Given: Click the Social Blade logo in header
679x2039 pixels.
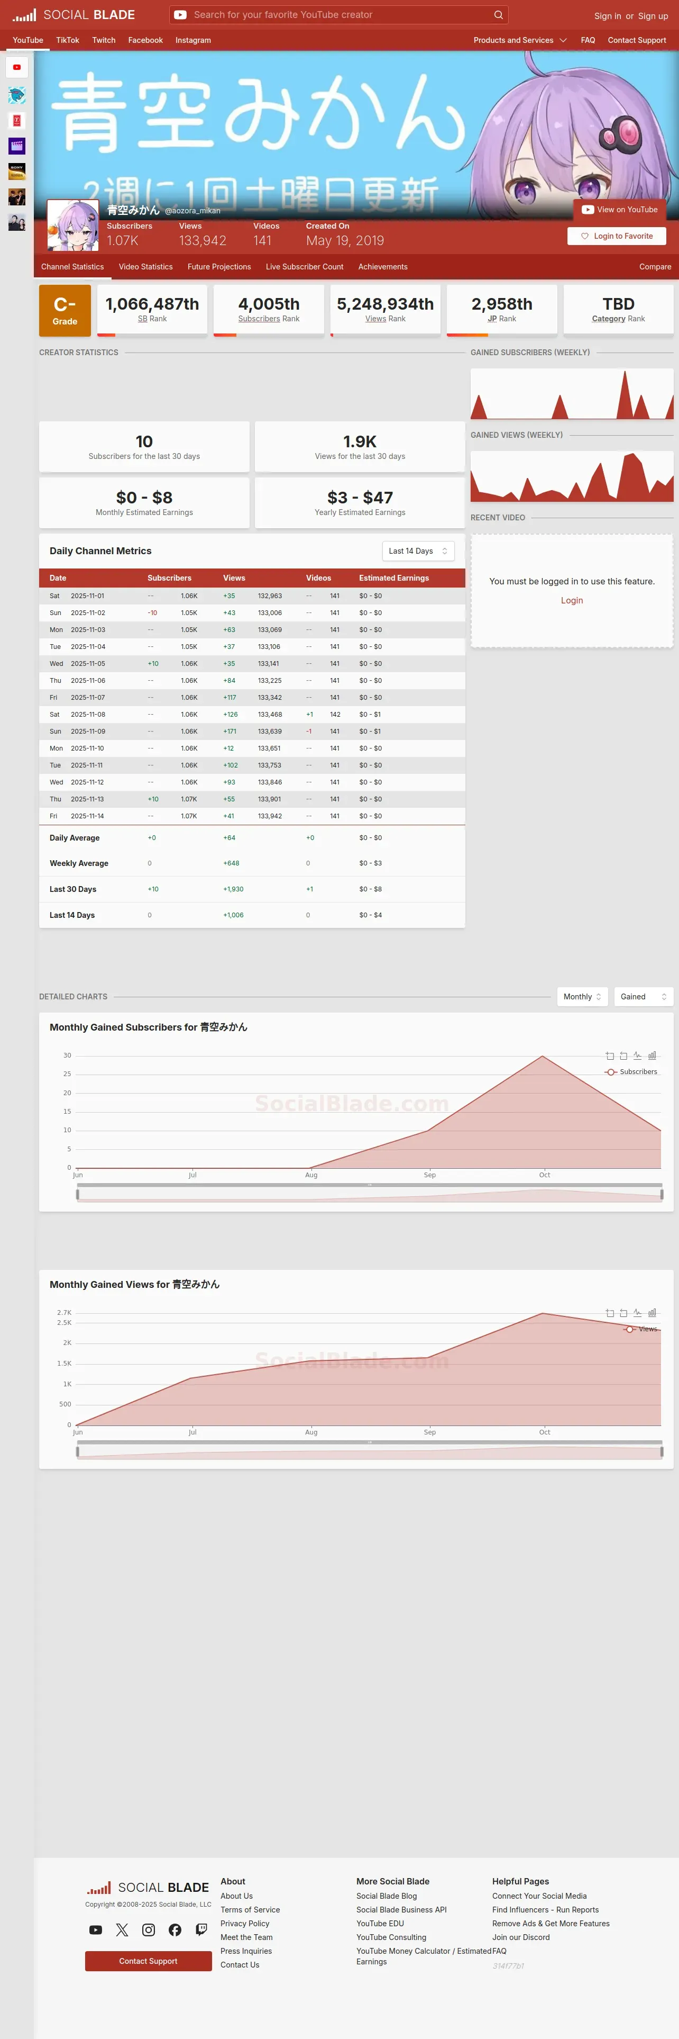Looking at the screenshot, I should (74, 15).
